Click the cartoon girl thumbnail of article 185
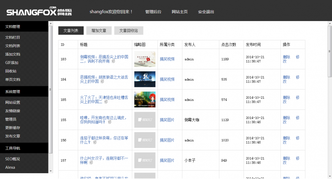The width and height of the screenshot is (332, 179). point(145,99)
